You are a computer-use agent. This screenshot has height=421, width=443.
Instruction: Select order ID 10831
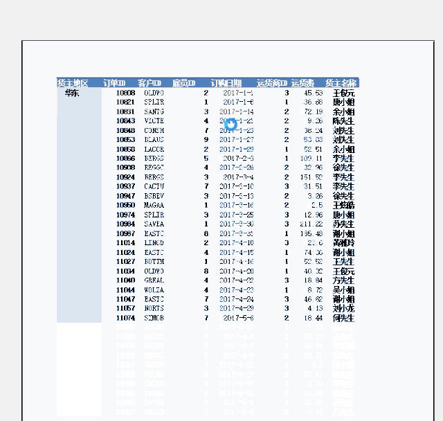click(x=126, y=111)
